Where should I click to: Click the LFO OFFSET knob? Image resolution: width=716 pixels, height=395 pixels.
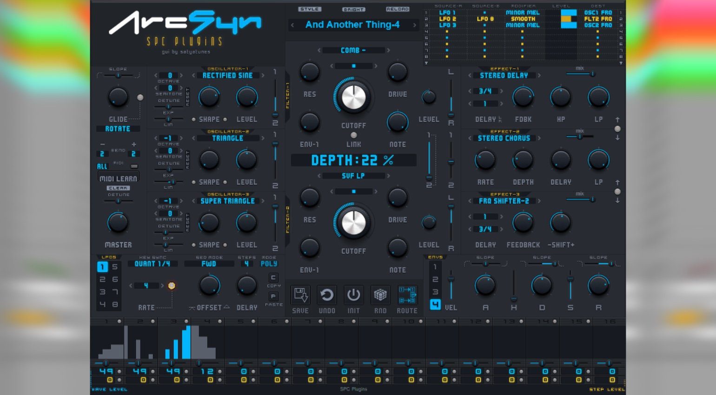point(210,286)
